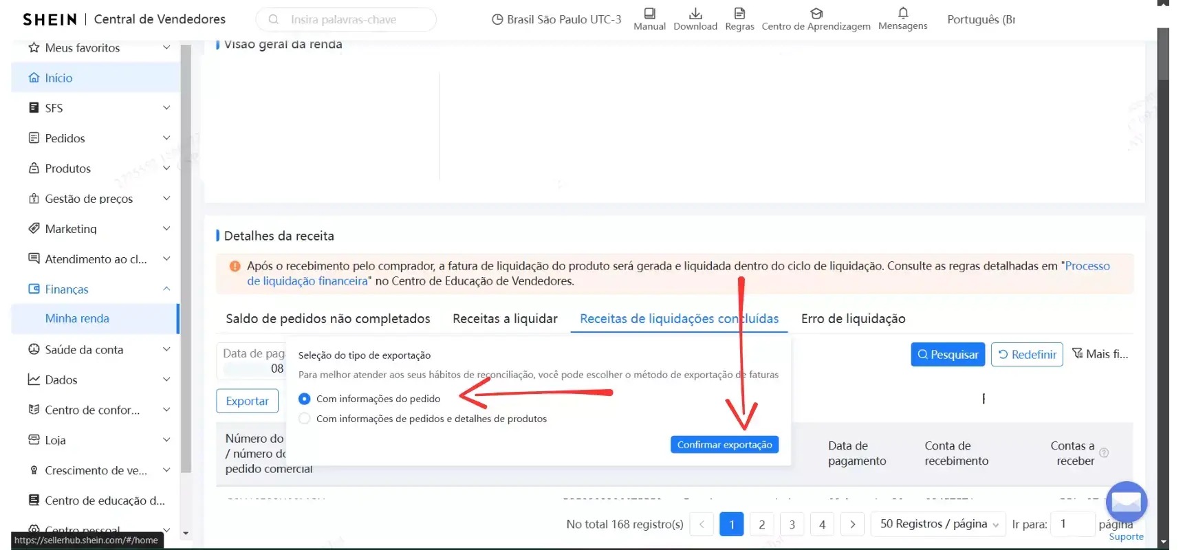This screenshot has height=550, width=1183.
Task: Click the Dados chart icon
Action: [34, 379]
